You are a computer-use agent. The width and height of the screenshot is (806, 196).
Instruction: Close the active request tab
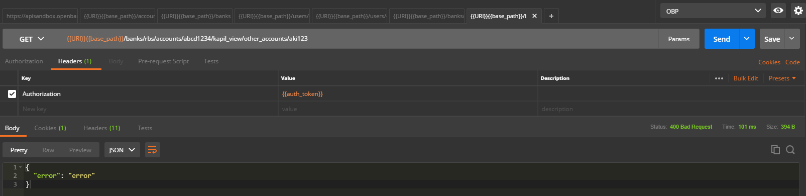click(534, 16)
